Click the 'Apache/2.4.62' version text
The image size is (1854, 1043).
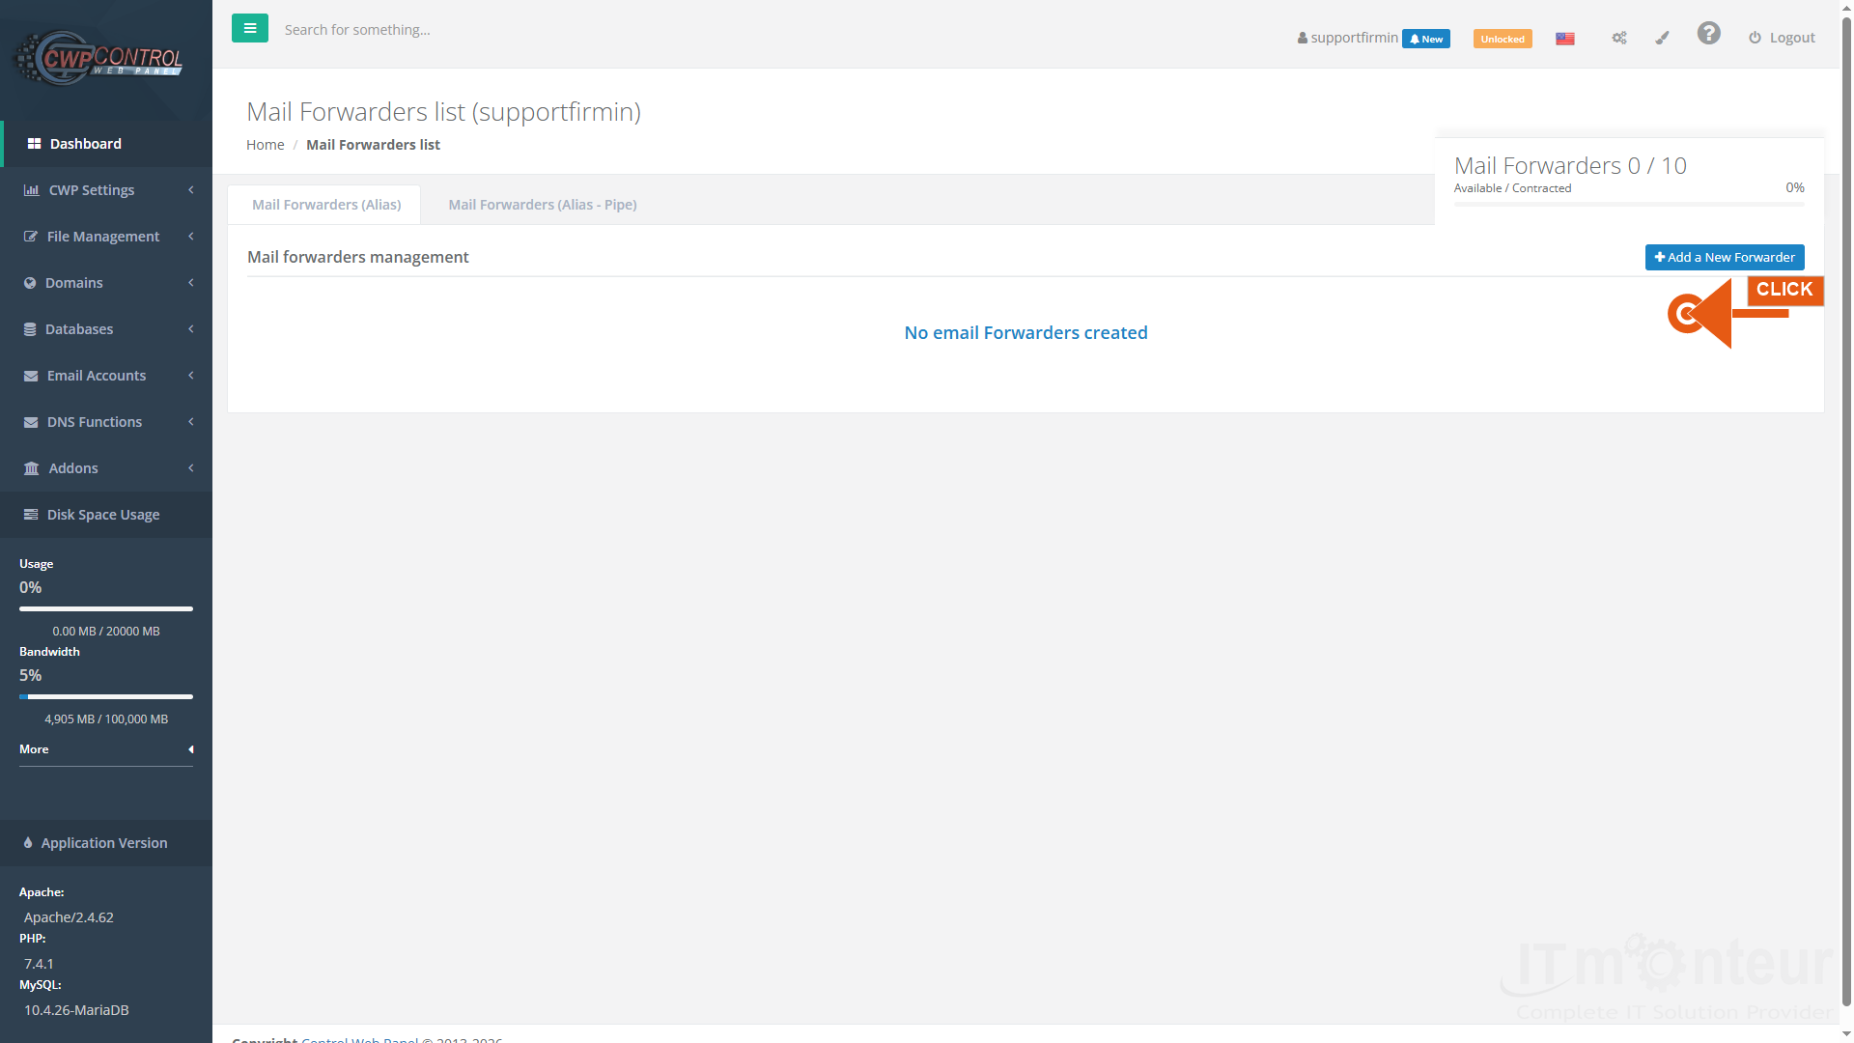[x=69, y=917]
